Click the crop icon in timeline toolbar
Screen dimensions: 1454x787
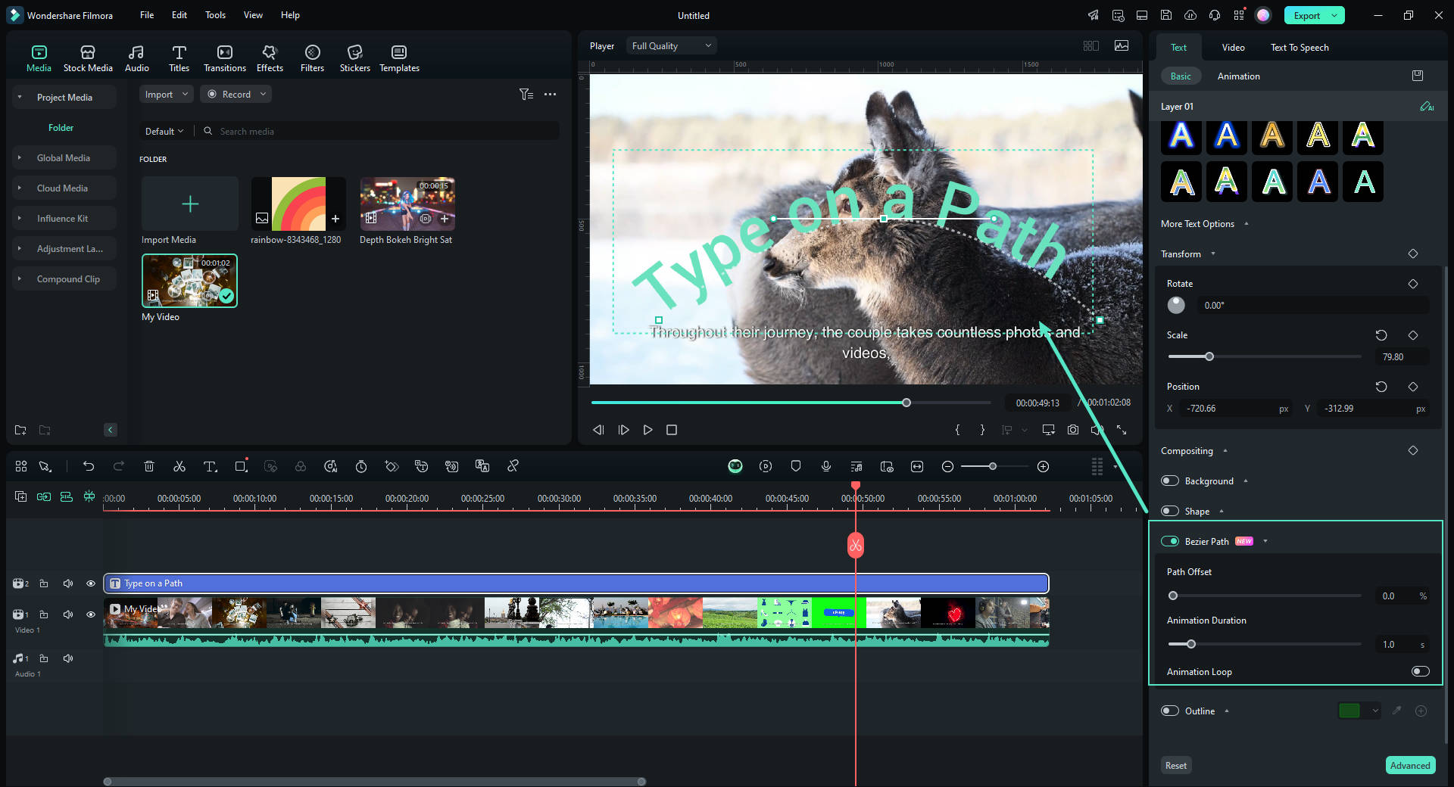click(x=241, y=466)
